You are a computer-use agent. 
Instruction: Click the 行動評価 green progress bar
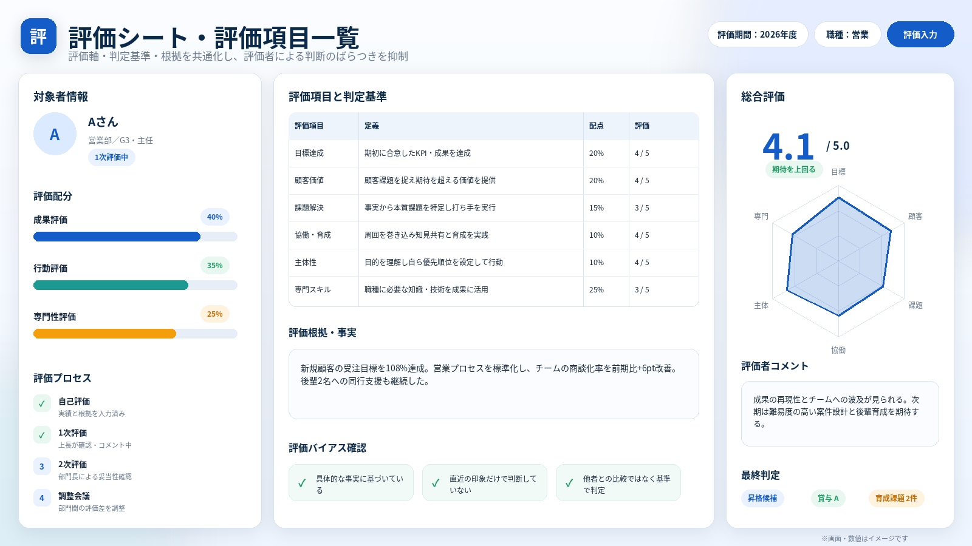coord(111,285)
